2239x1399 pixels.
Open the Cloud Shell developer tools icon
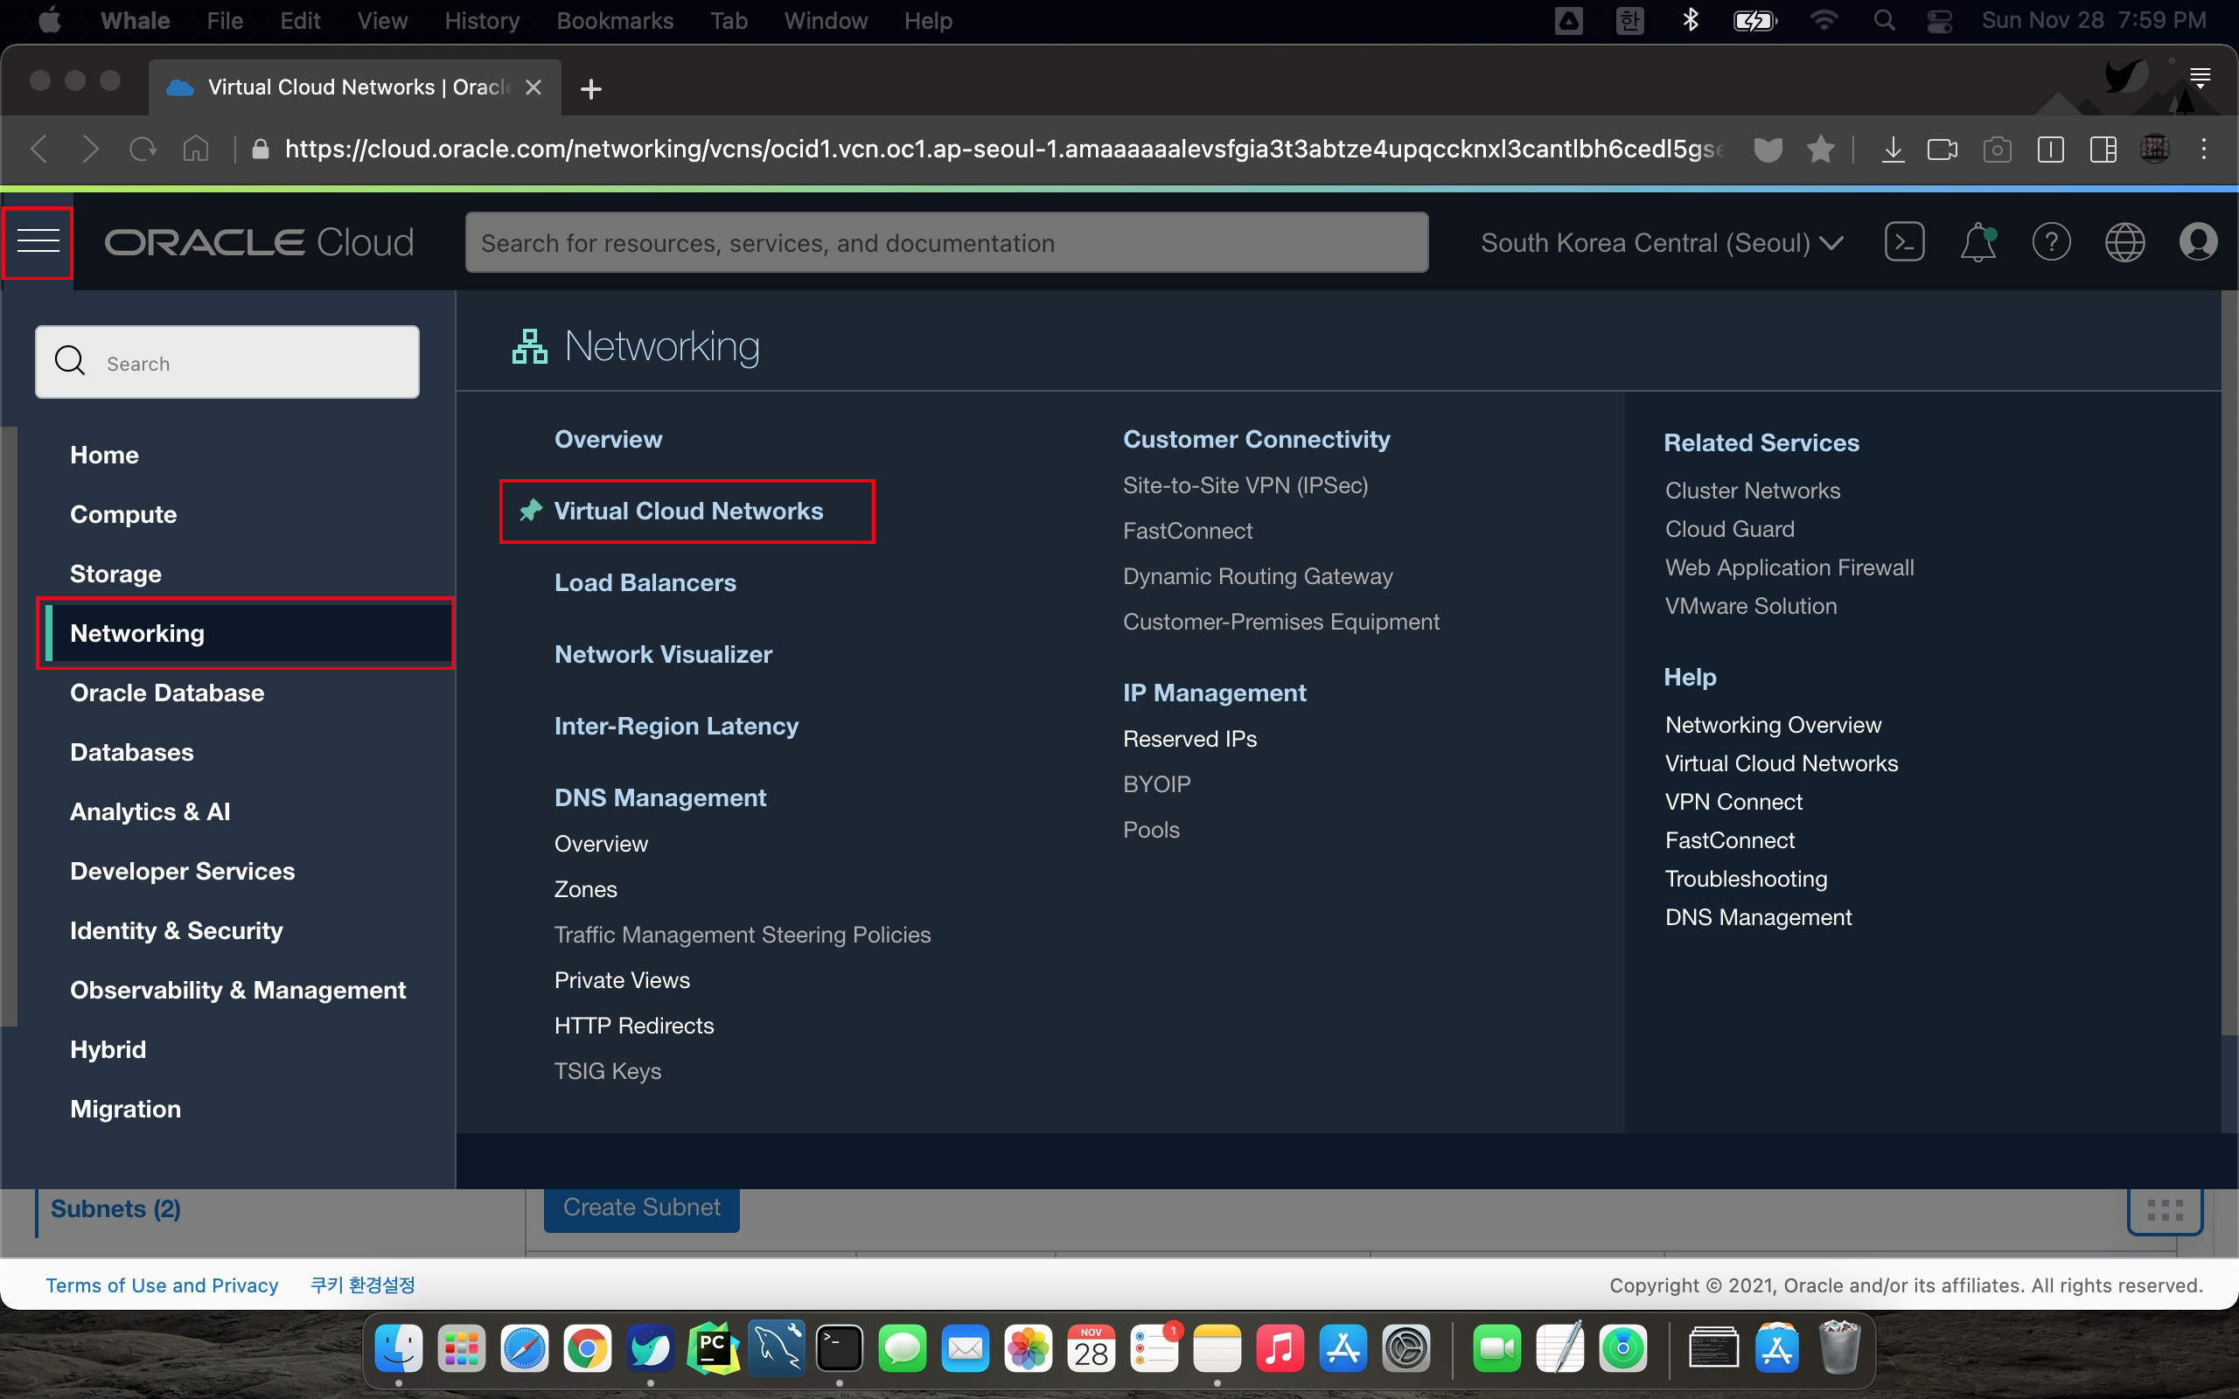tap(1904, 242)
